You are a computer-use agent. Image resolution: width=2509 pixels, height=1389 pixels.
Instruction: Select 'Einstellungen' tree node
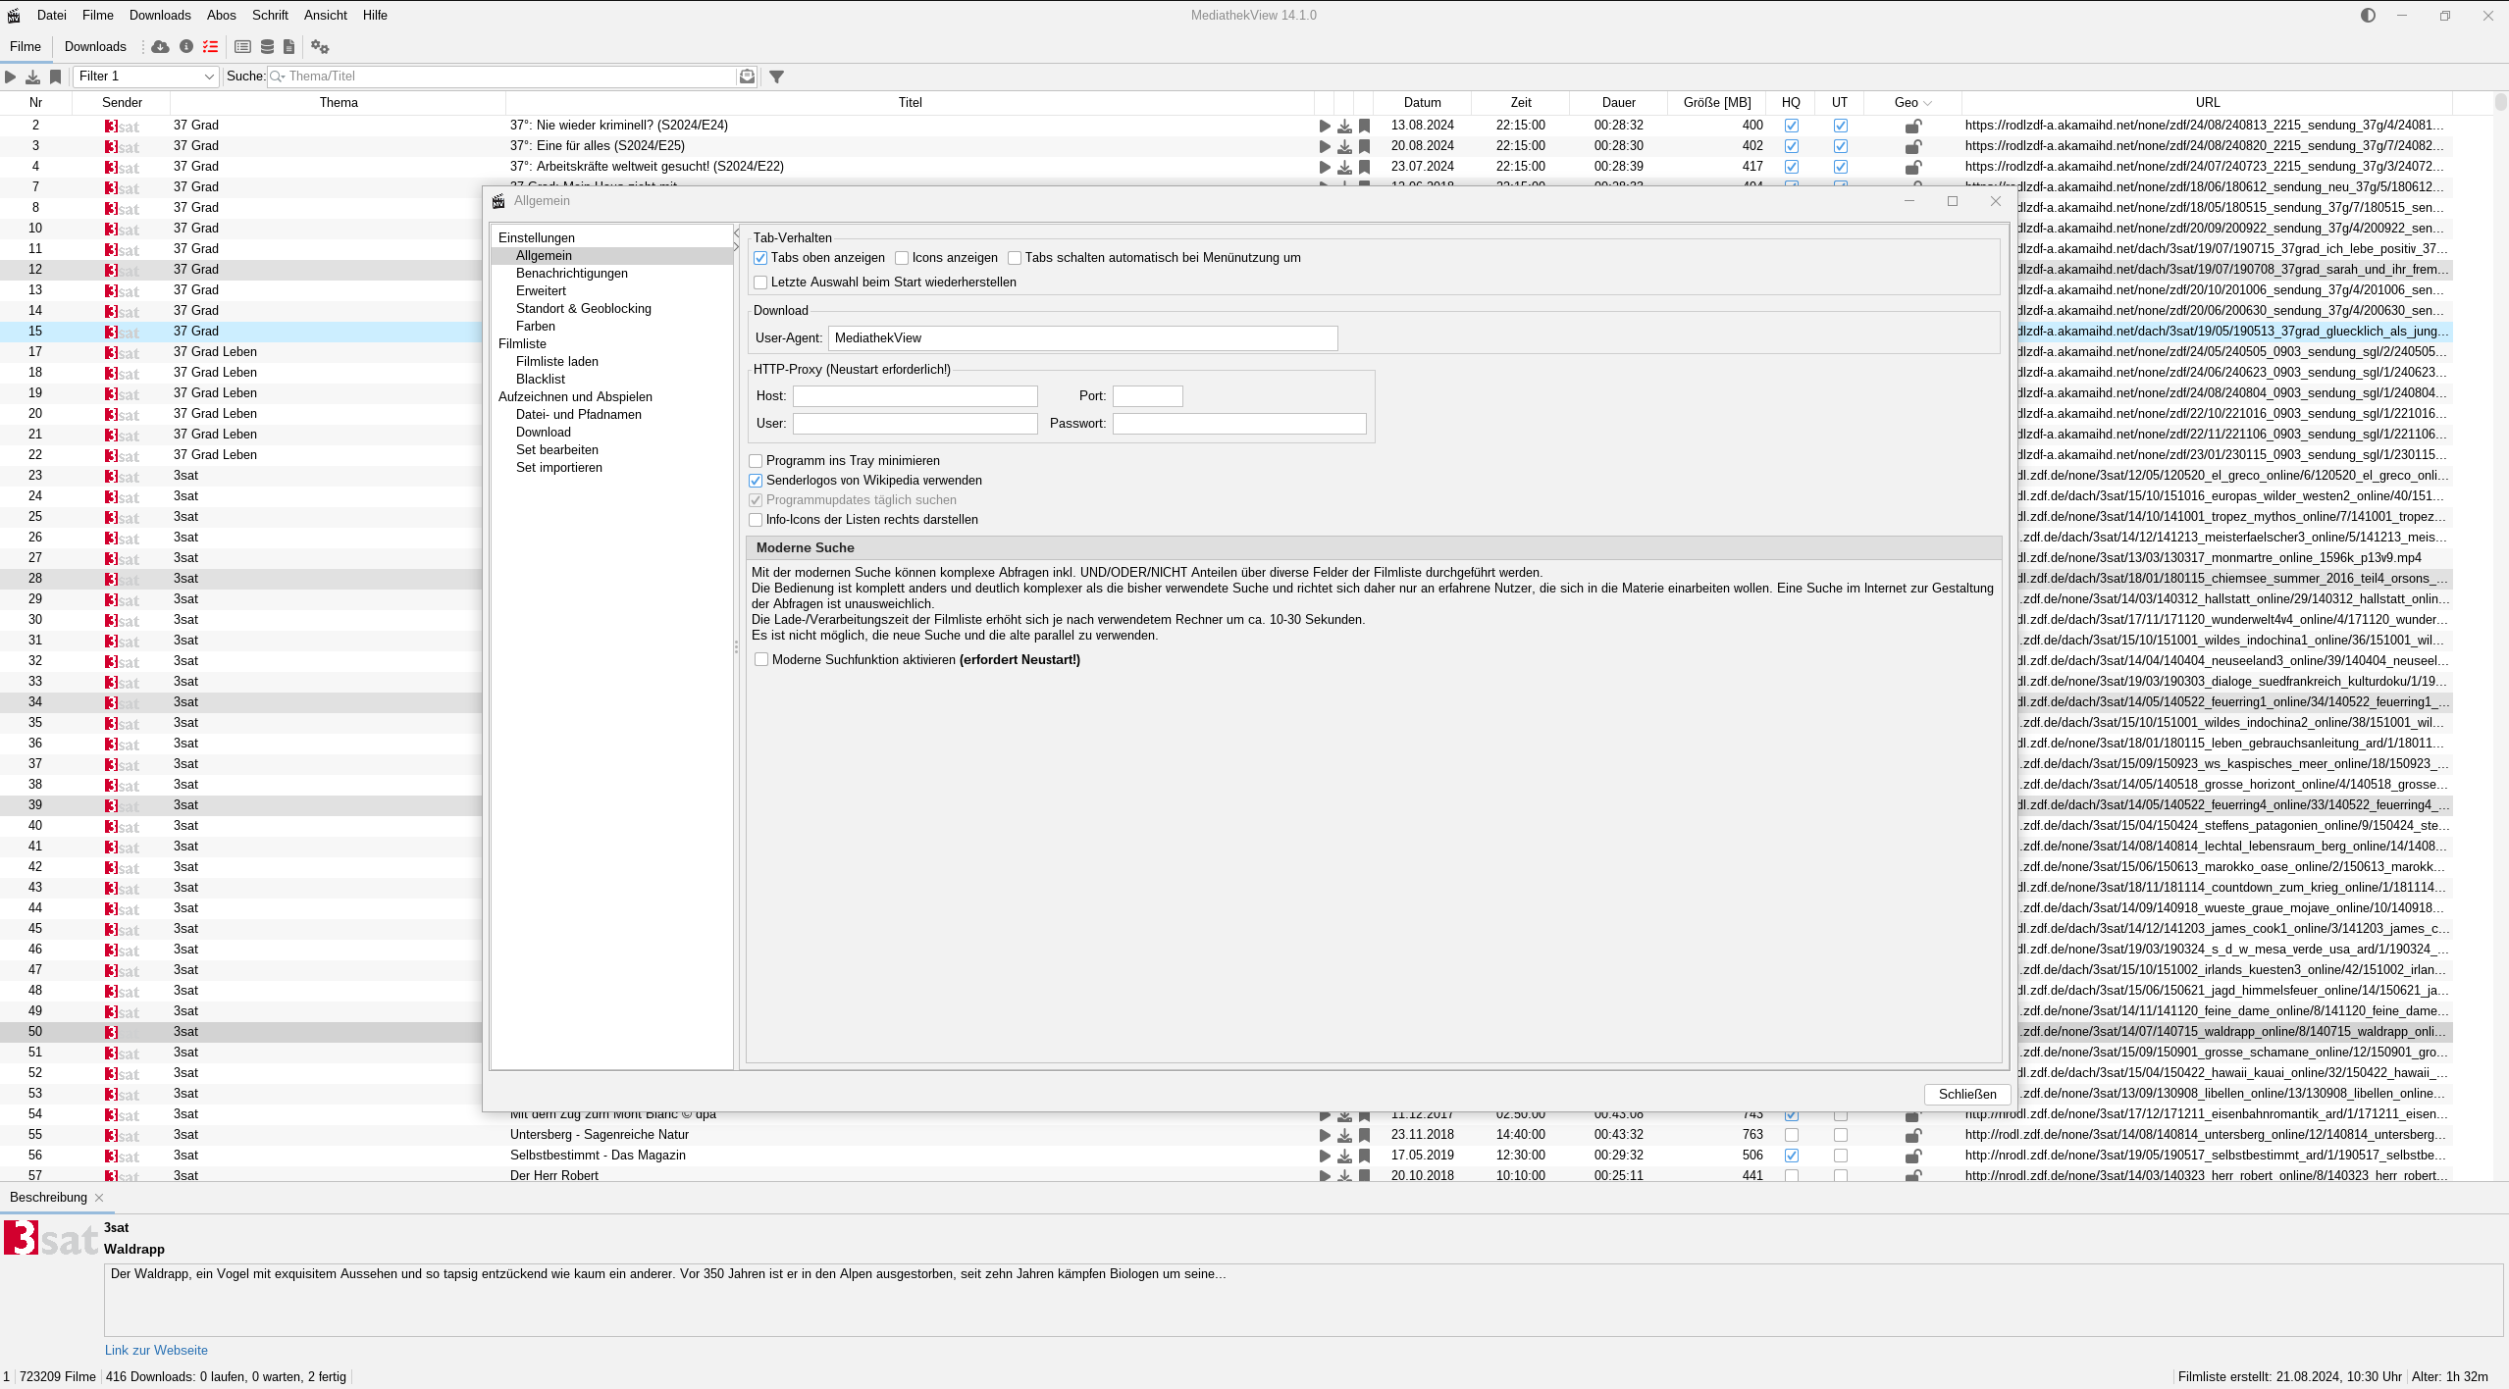(537, 238)
